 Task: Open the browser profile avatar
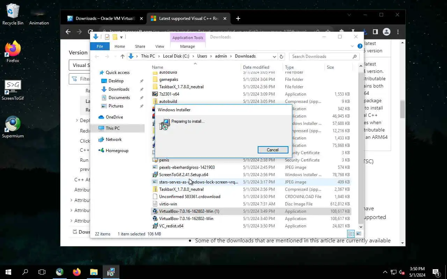(x=387, y=32)
